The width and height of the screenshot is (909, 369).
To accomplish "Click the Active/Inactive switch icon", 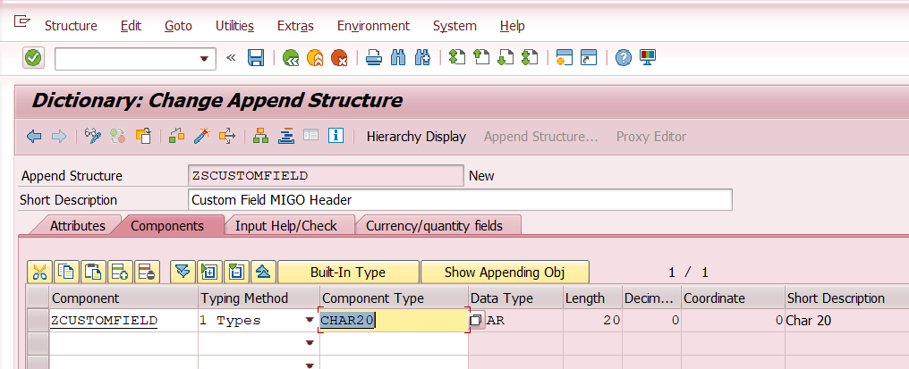I will pos(118,136).
